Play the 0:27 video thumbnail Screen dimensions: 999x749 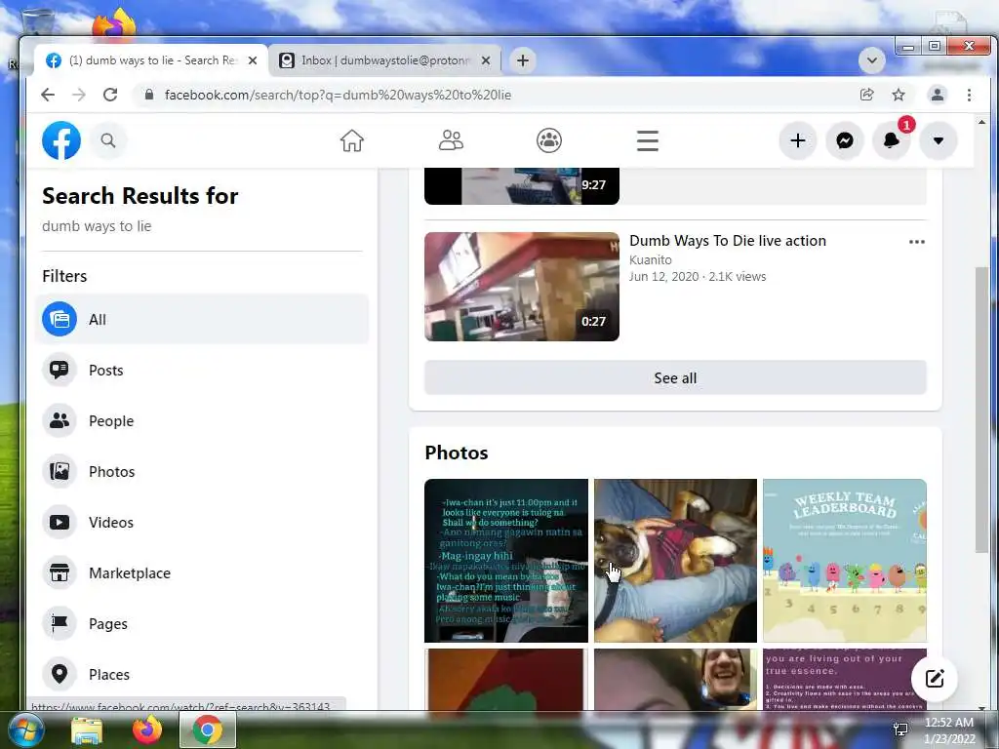point(522,287)
